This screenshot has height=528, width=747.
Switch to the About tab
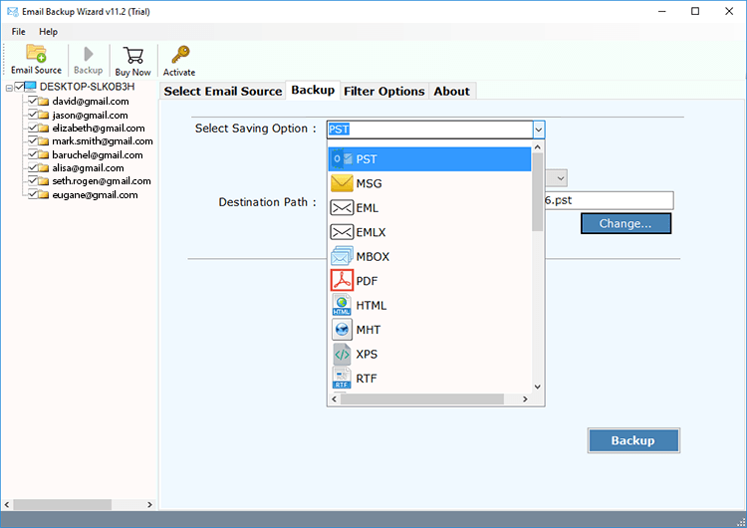pyautogui.click(x=451, y=91)
